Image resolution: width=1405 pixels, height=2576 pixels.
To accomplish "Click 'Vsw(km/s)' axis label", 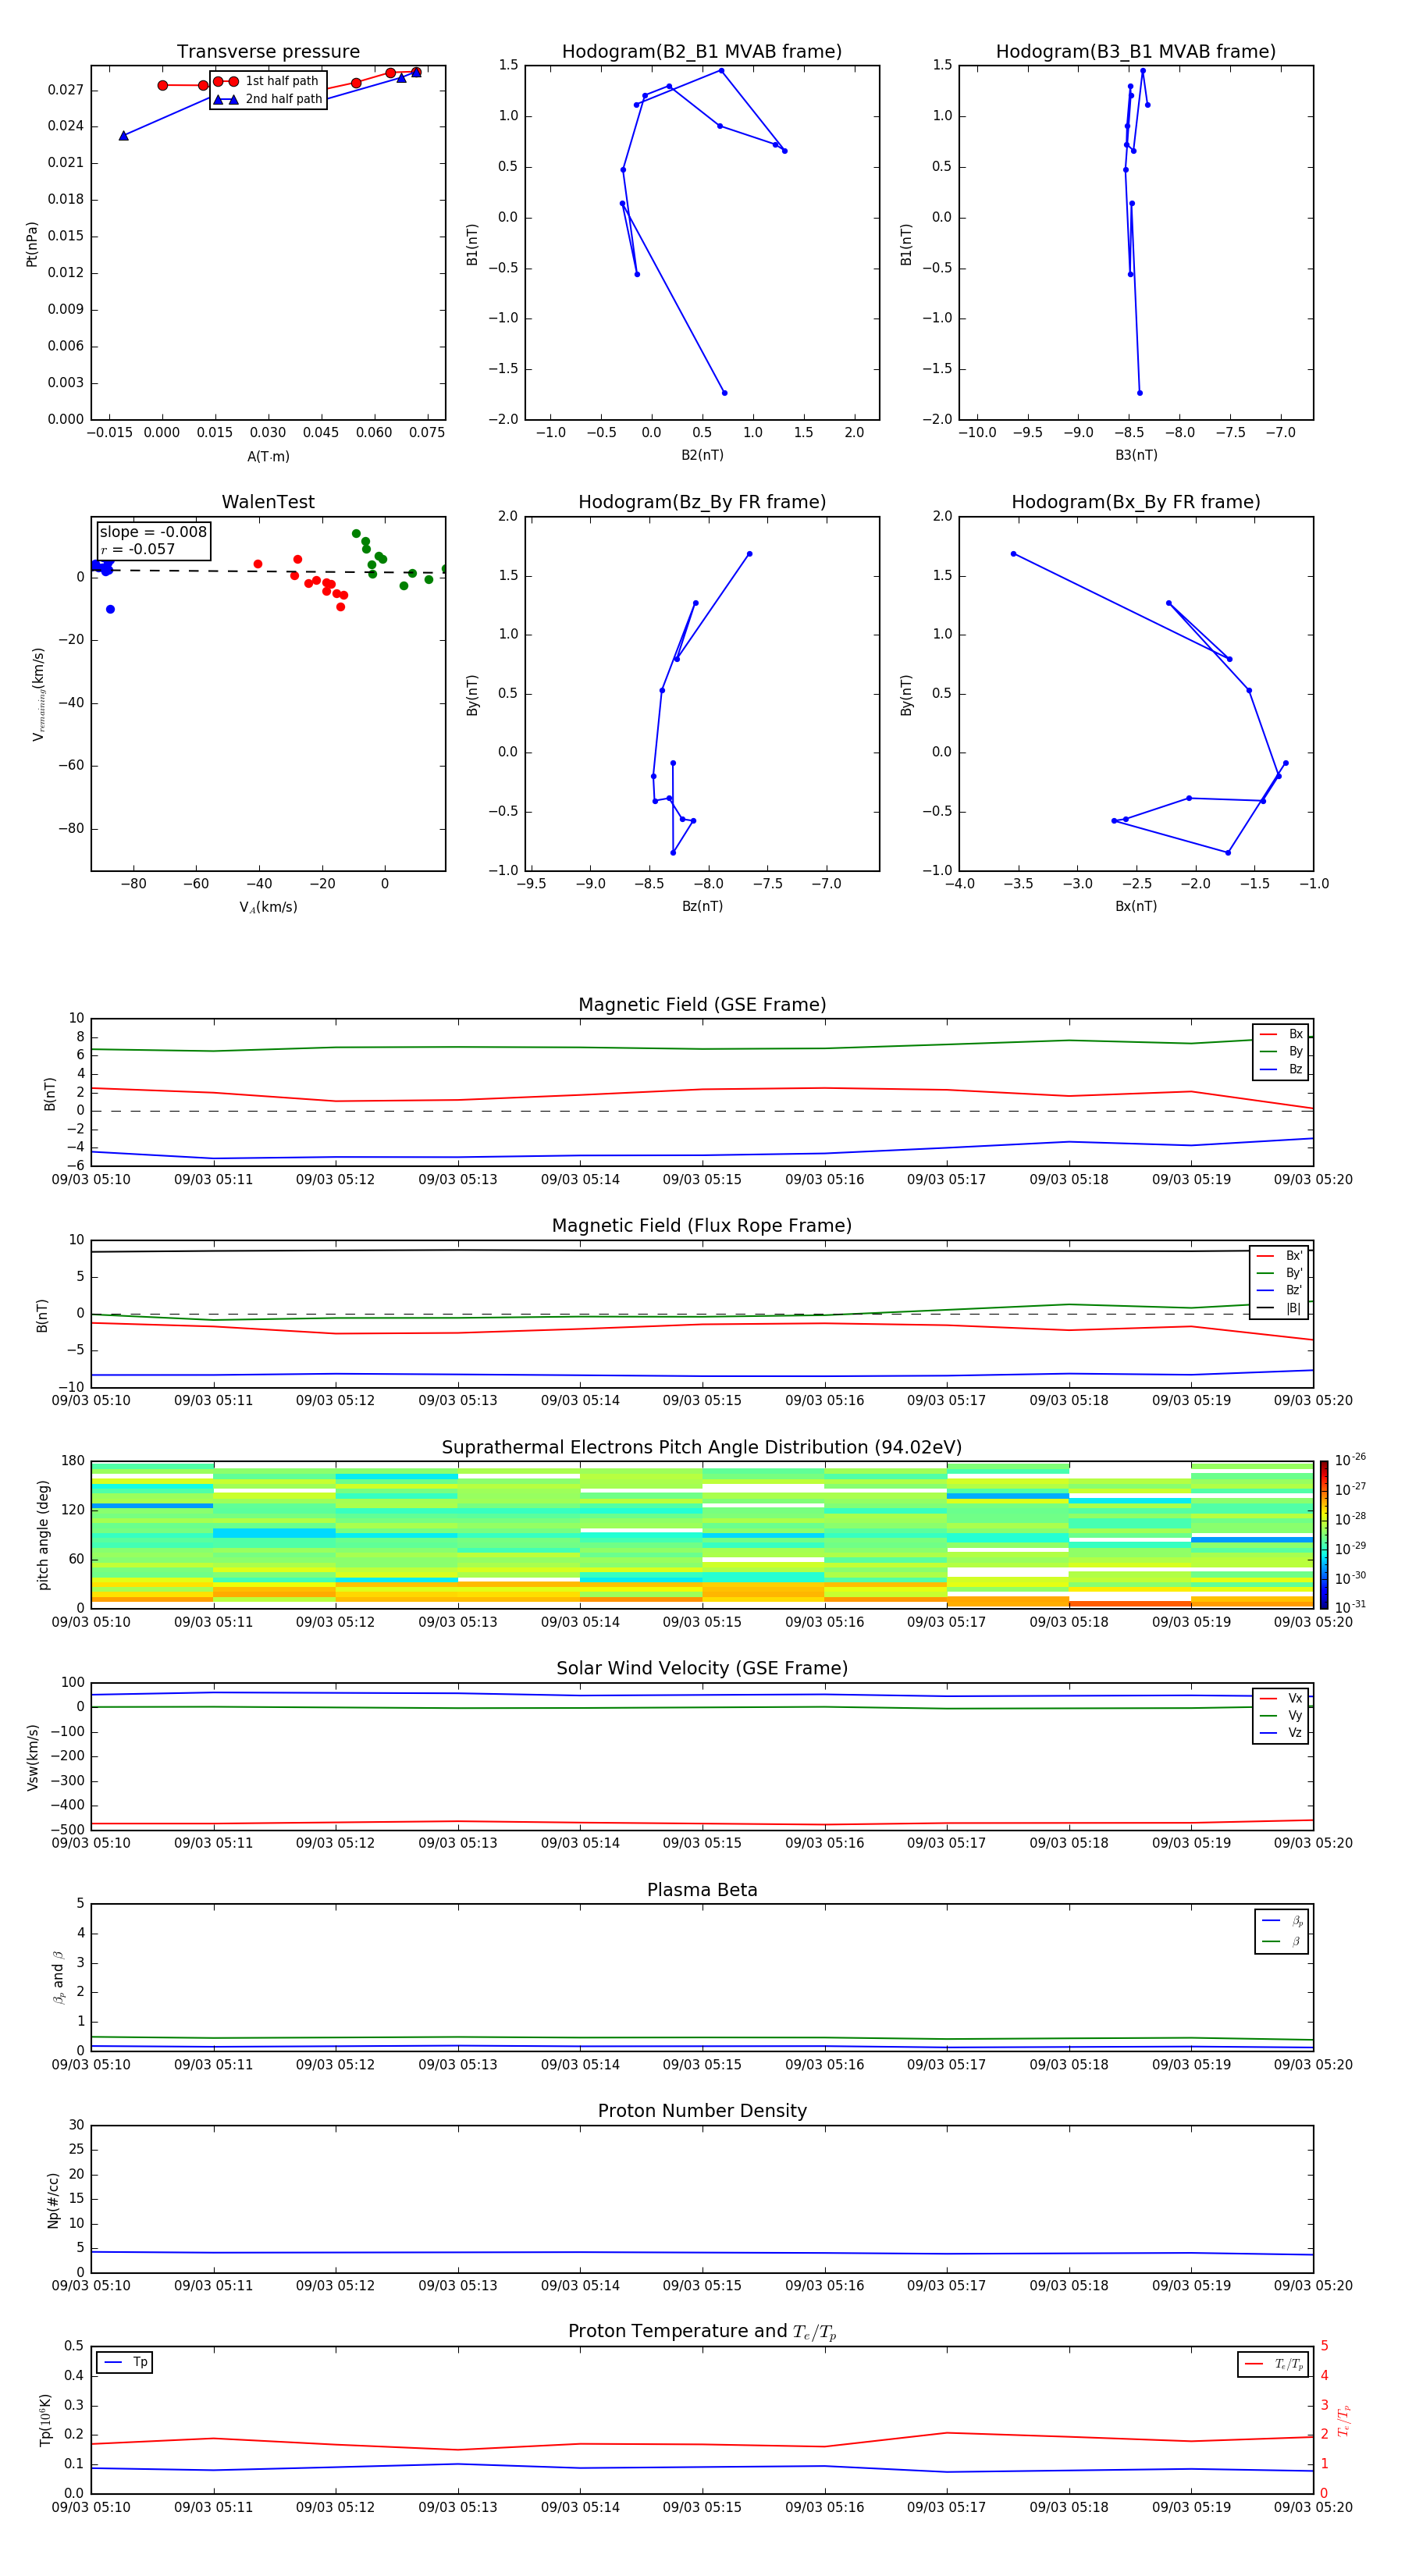I will pos(32,1756).
